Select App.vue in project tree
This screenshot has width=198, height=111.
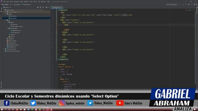12,35
